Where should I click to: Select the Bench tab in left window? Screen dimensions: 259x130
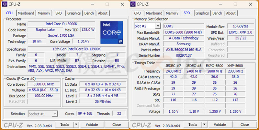pos(89,13)
